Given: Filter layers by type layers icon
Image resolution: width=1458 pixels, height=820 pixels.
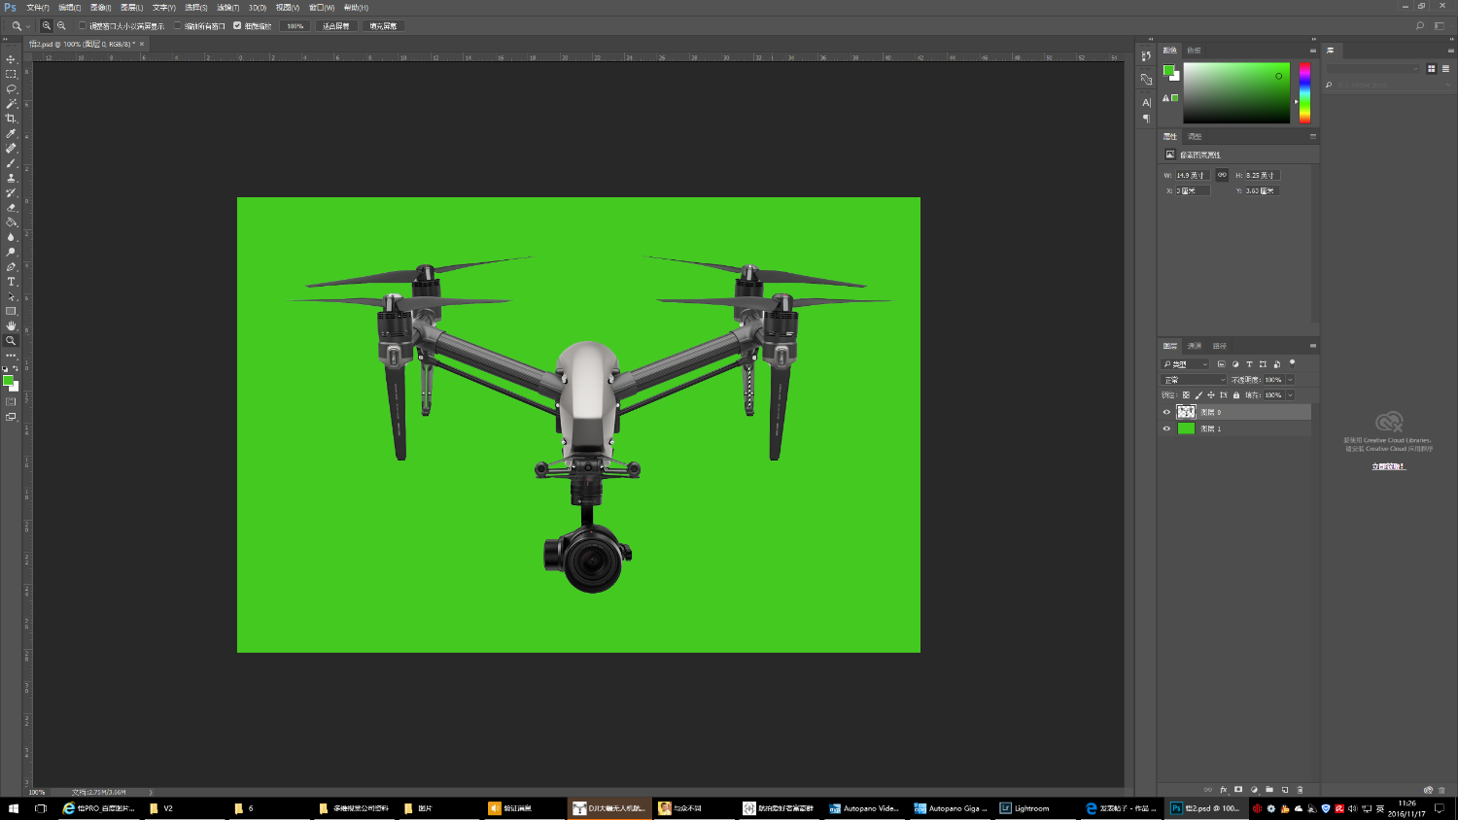Looking at the screenshot, I should tap(1249, 364).
